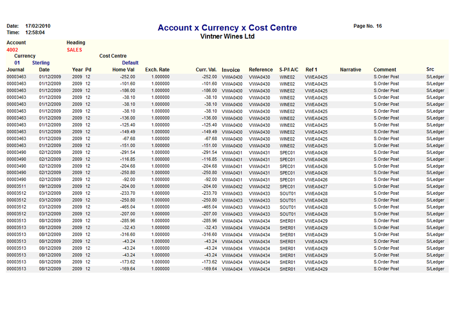Click home value -169.64
The height and width of the screenshot is (321, 455).
point(127,269)
